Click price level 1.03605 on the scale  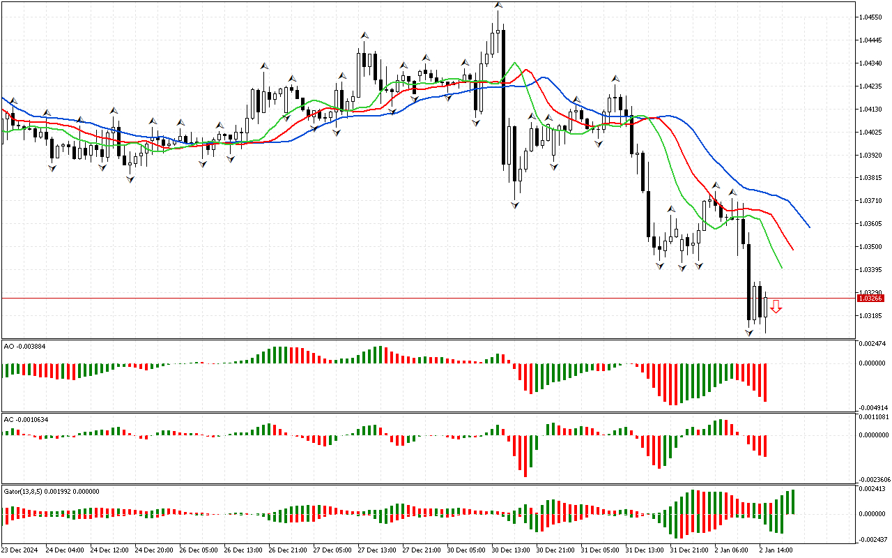[x=871, y=223]
